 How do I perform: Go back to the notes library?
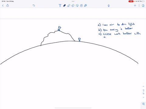coord(3,5)
